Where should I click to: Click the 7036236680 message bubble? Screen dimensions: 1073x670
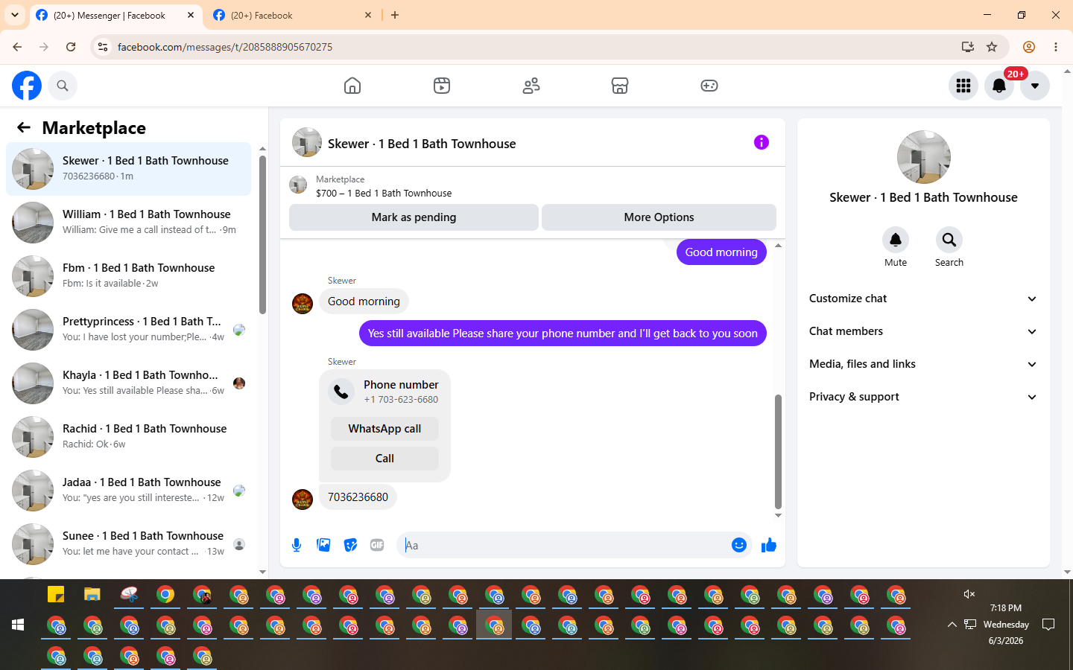[358, 497]
